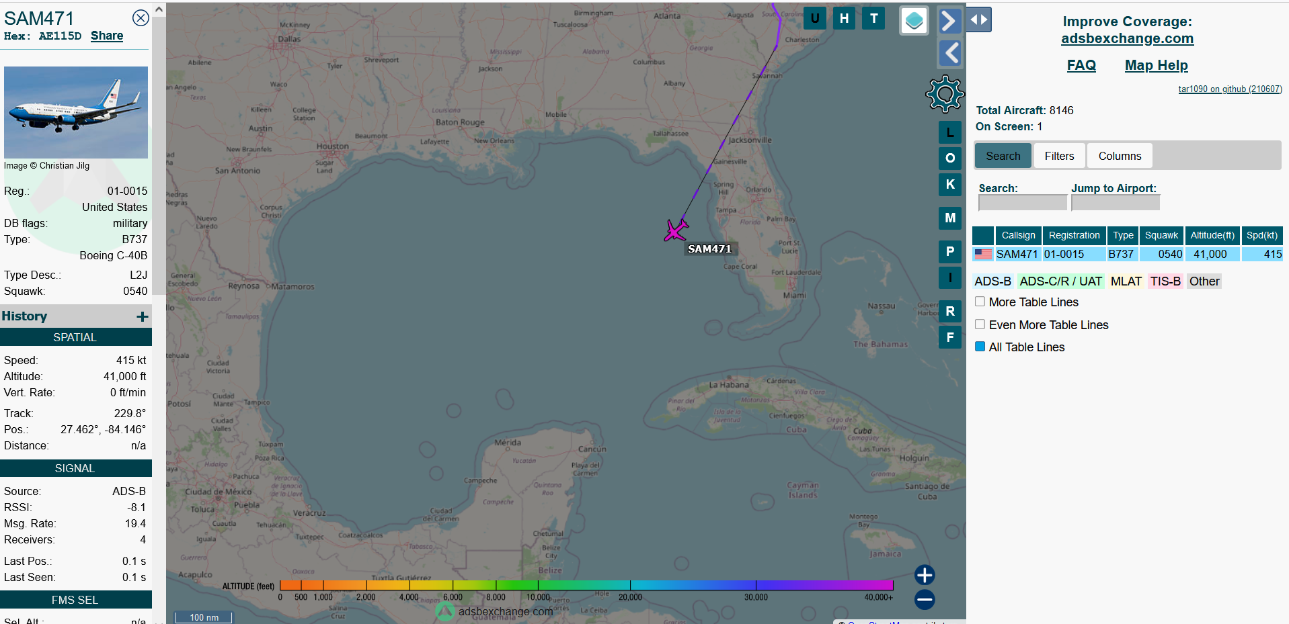
Task: Expand the History section plus
Action: [x=143, y=316]
